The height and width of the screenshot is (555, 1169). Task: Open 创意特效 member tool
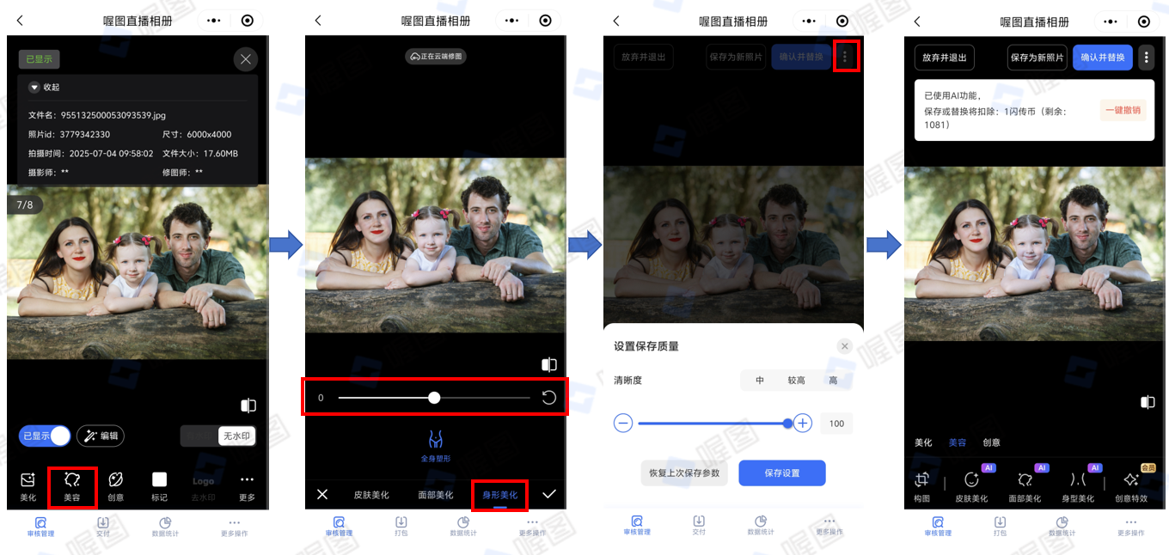1131,486
